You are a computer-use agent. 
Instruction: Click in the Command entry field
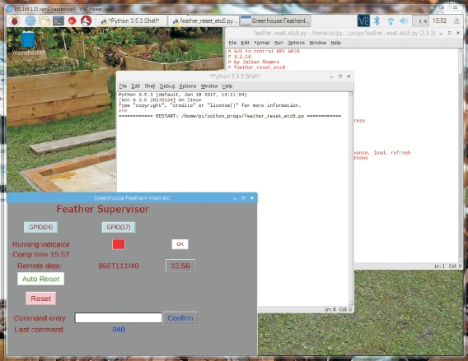(119, 317)
